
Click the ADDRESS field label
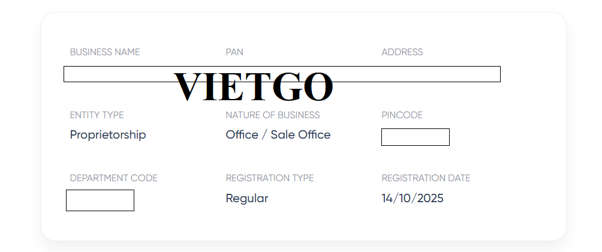[402, 52]
